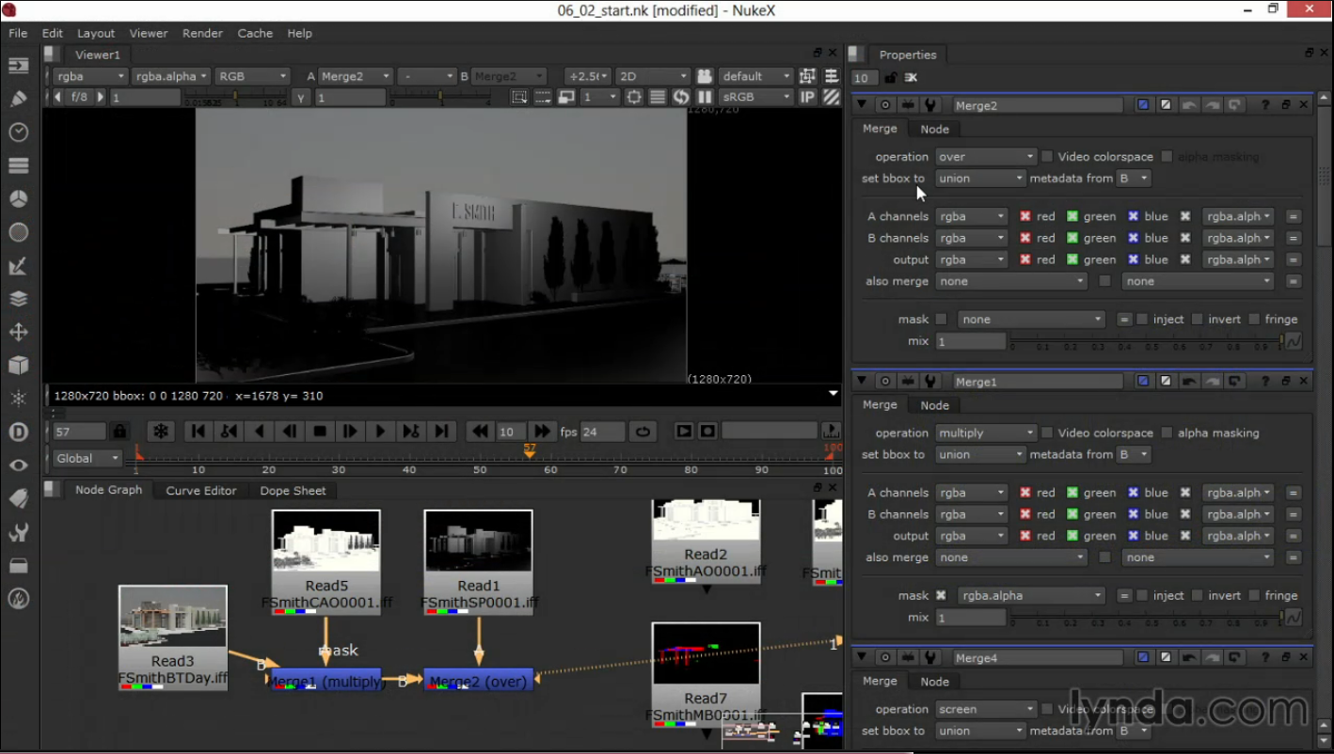The image size is (1334, 754).
Task: Click the 3D cube nodes icon
Action: (18, 365)
